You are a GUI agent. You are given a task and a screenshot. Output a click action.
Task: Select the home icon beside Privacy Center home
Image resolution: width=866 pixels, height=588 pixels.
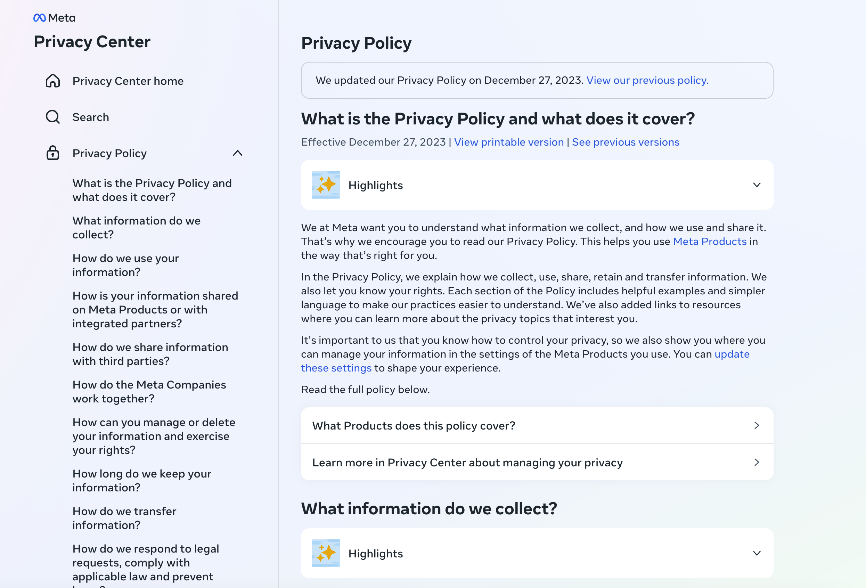(52, 81)
